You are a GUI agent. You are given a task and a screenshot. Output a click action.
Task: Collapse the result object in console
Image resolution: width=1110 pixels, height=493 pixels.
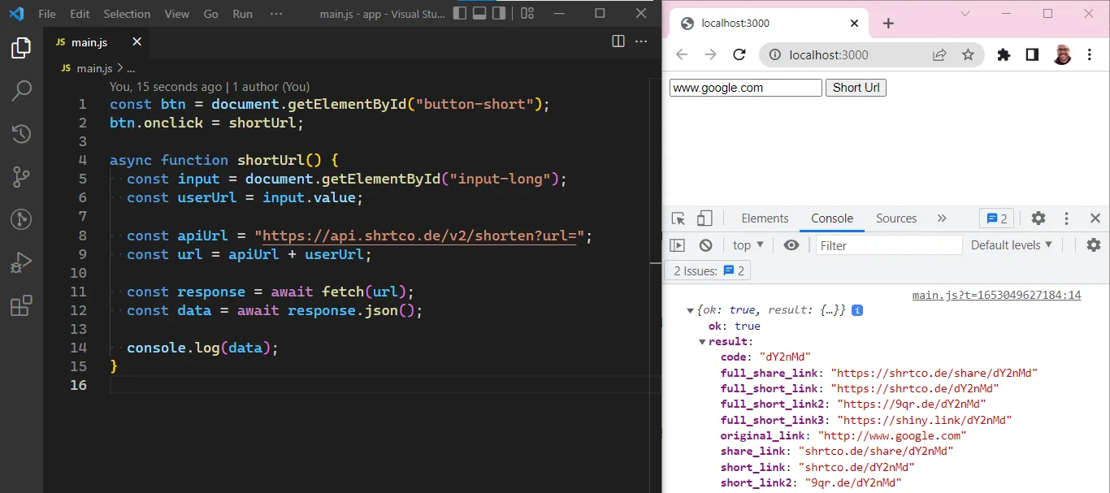point(703,342)
